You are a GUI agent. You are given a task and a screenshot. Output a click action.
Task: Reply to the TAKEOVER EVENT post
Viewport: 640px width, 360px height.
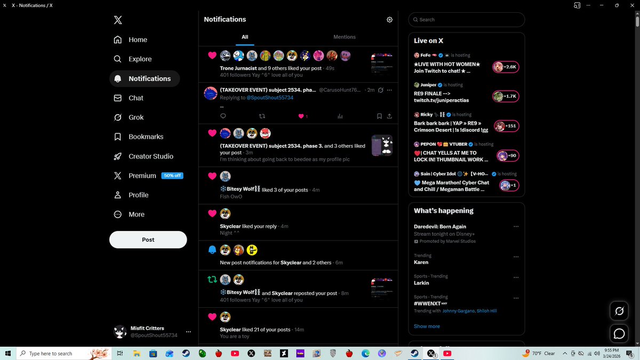click(x=223, y=116)
